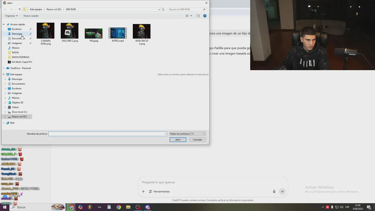Select Videos under Este equipo
The width and height of the screenshot is (375, 211).
pyautogui.click(x=15, y=107)
